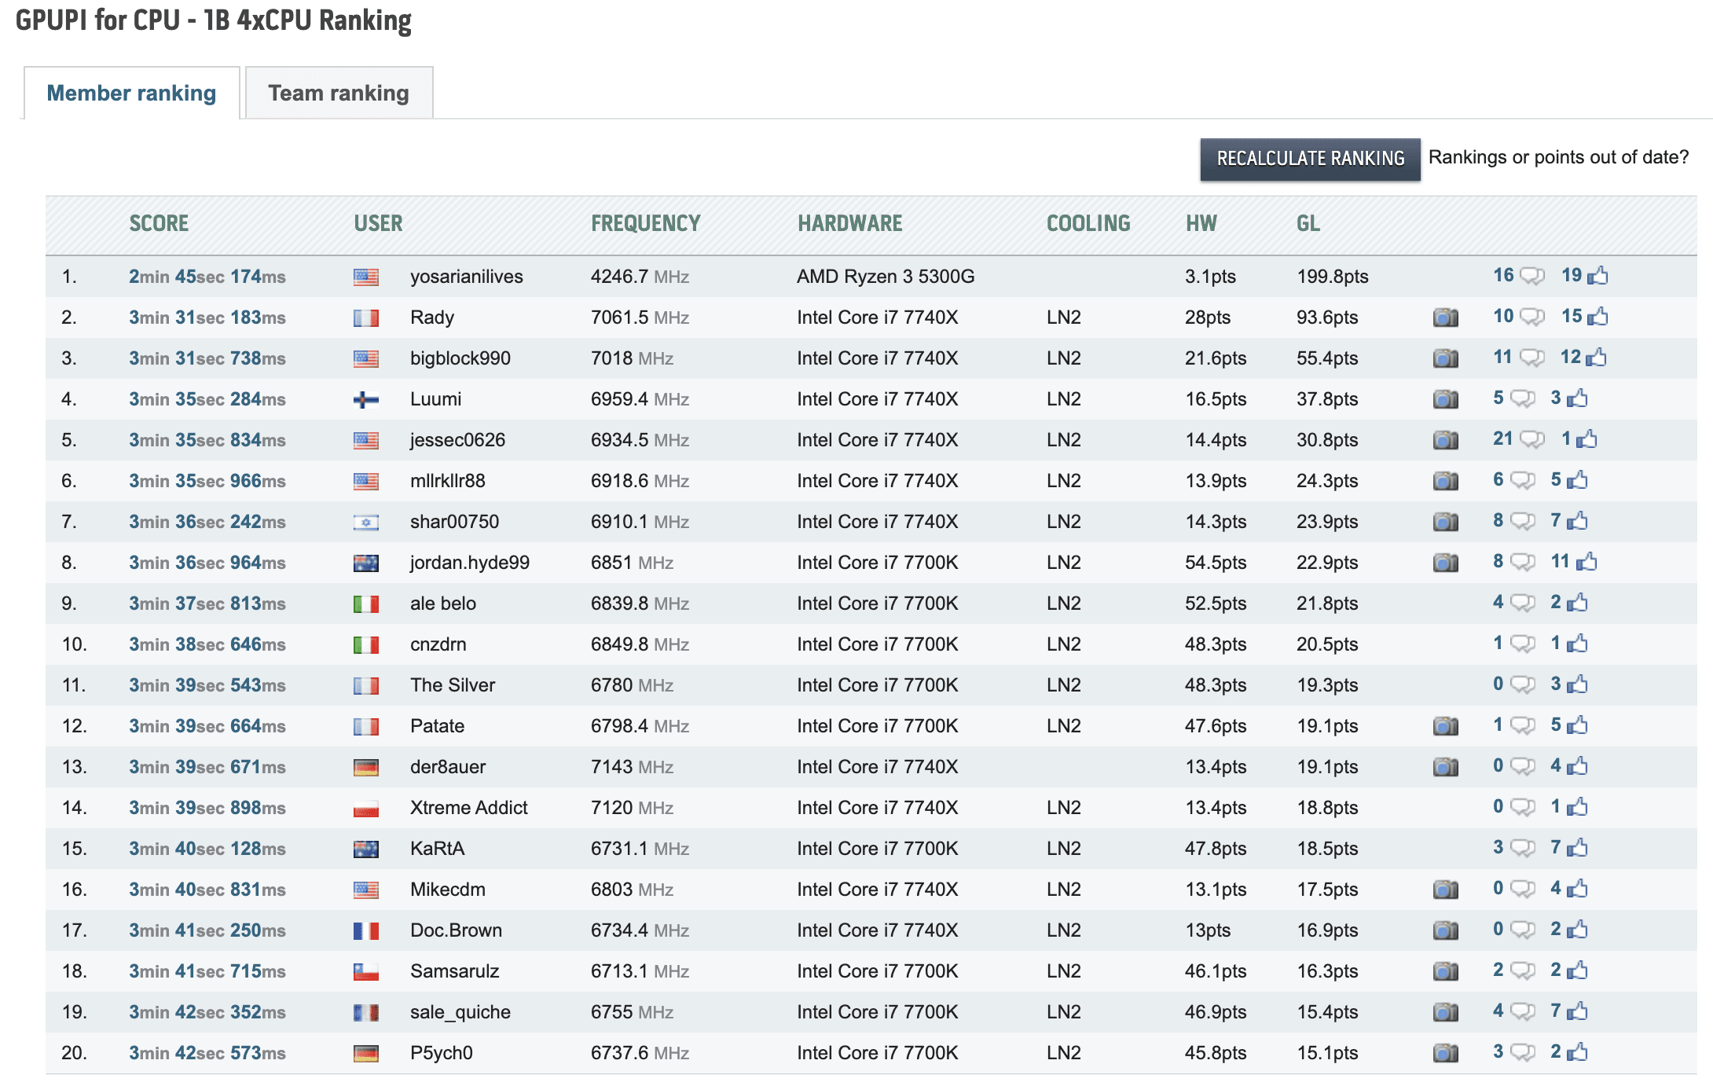
Task: Open user profile yosarianilives
Action: [467, 277]
